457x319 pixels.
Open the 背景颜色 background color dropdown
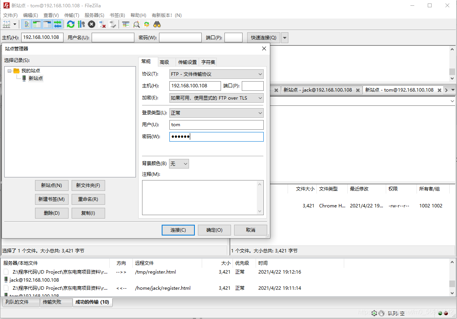[x=179, y=164]
